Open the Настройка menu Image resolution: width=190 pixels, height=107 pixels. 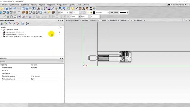click(51, 5)
